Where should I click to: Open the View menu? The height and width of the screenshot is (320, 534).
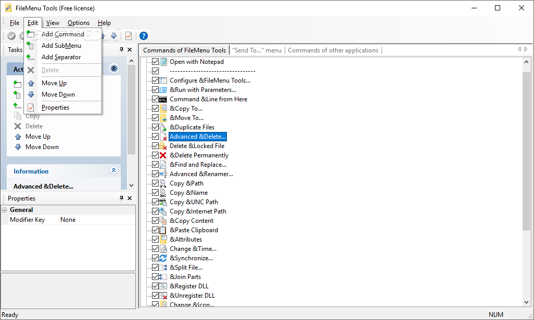click(x=53, y=23)
